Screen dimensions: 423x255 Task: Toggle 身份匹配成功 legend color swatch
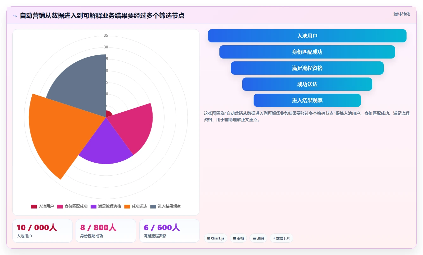pos(60,206)
